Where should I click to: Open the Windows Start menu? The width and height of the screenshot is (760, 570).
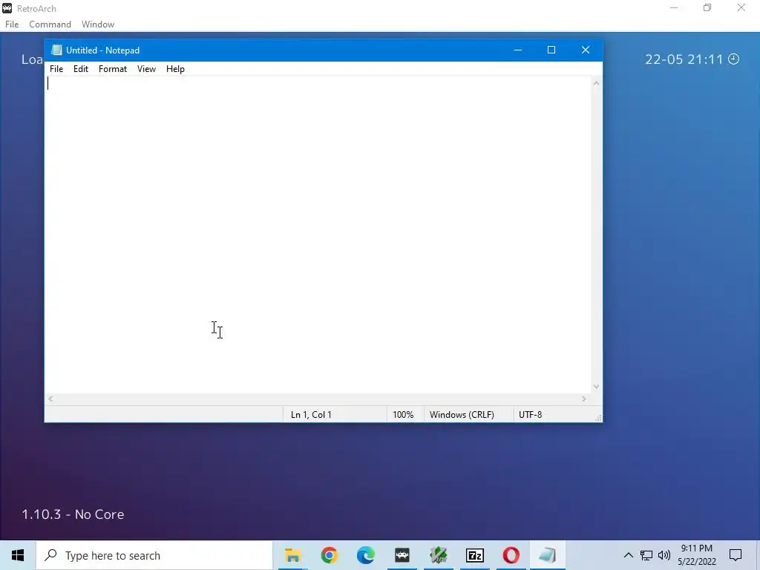[18, 555]
